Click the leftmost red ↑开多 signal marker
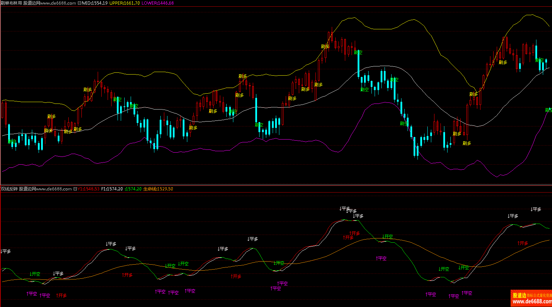The width and height of the screenshot is (552, 307). (62, 296)
